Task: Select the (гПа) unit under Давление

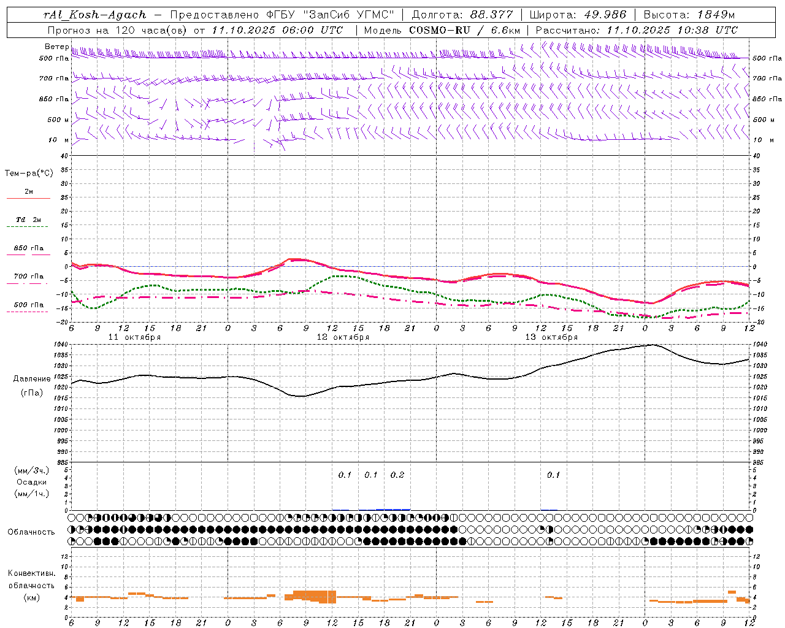Action: pos(31,392)
